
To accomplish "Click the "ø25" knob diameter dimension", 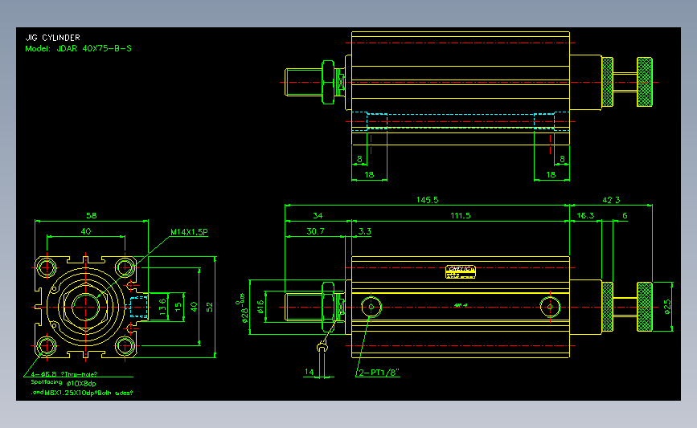I will 666,307.
